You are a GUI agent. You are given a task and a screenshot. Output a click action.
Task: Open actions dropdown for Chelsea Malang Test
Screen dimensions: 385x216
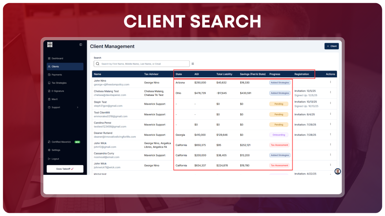point(330,92)
